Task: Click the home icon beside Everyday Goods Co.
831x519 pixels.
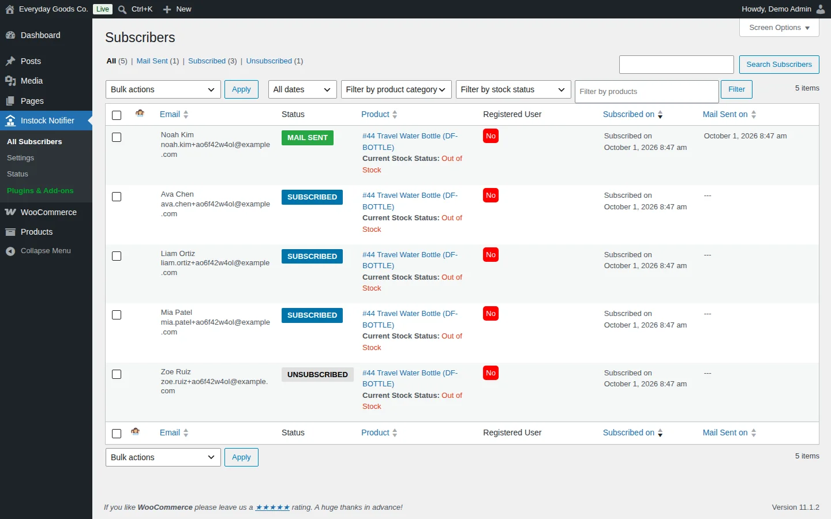Action: 10,9
